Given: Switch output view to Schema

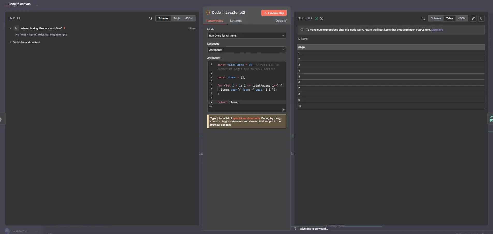Looking at the screenshot, I should coord(436,18).
